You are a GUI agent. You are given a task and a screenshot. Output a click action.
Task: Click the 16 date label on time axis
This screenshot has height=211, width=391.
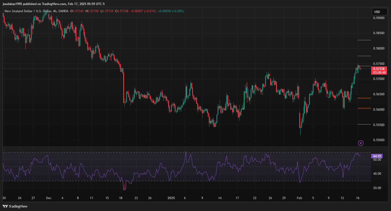tap(357, 198)
